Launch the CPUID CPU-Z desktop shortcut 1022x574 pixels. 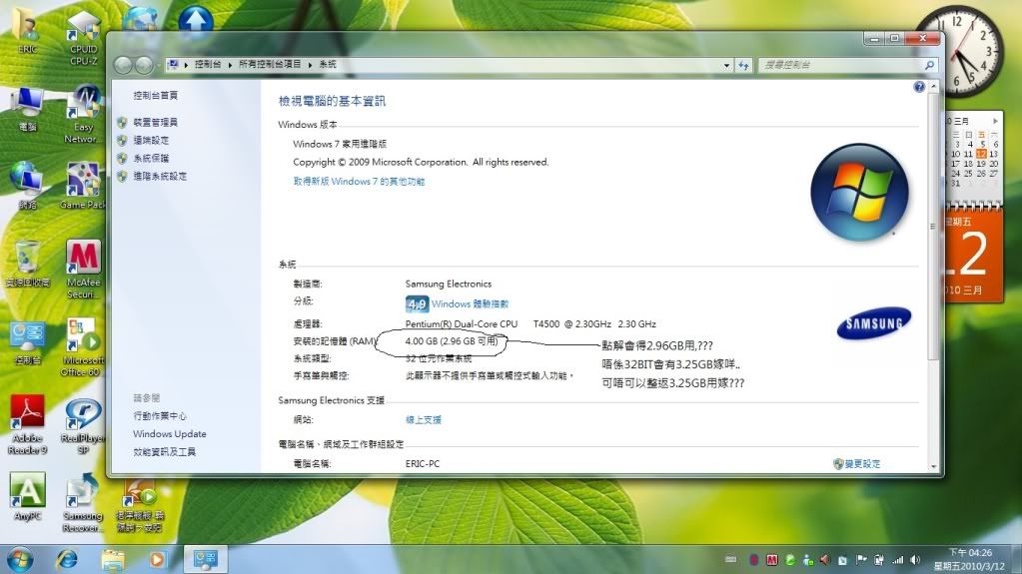[x=84, y=38]
